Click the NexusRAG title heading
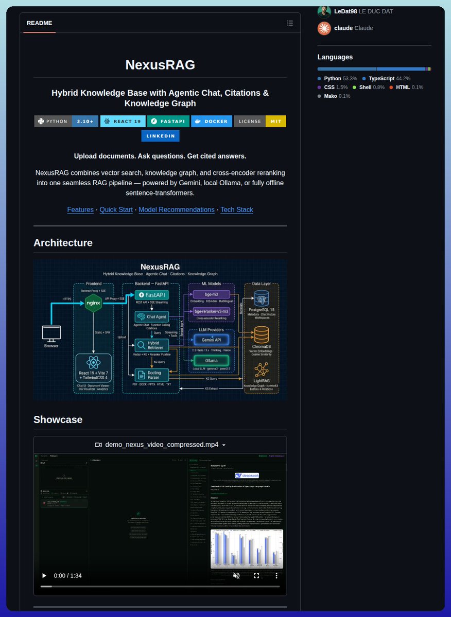451x617 pixels. point(160,65)
